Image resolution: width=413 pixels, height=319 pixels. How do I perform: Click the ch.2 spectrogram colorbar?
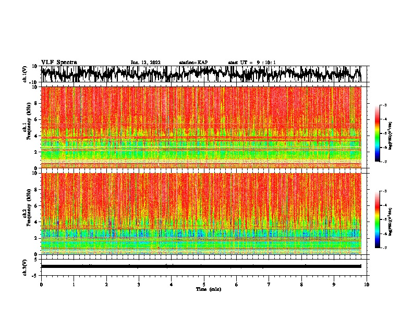[377, 219]
